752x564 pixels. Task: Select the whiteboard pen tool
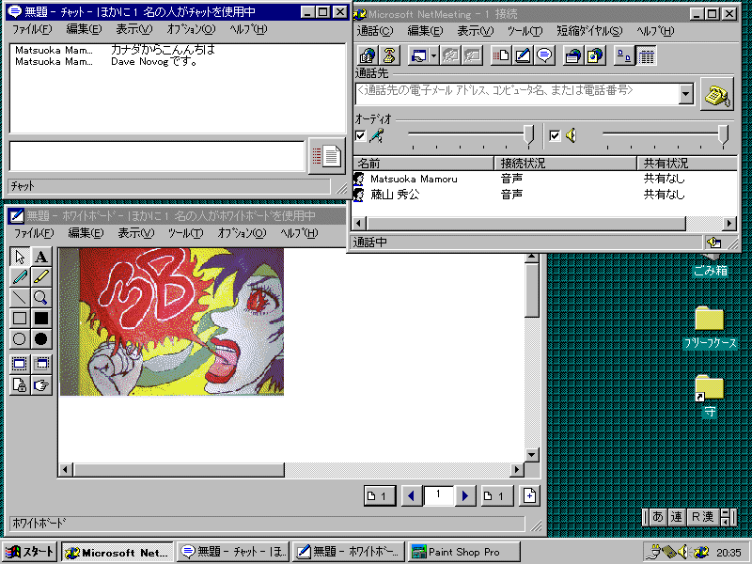click(20, 277)
